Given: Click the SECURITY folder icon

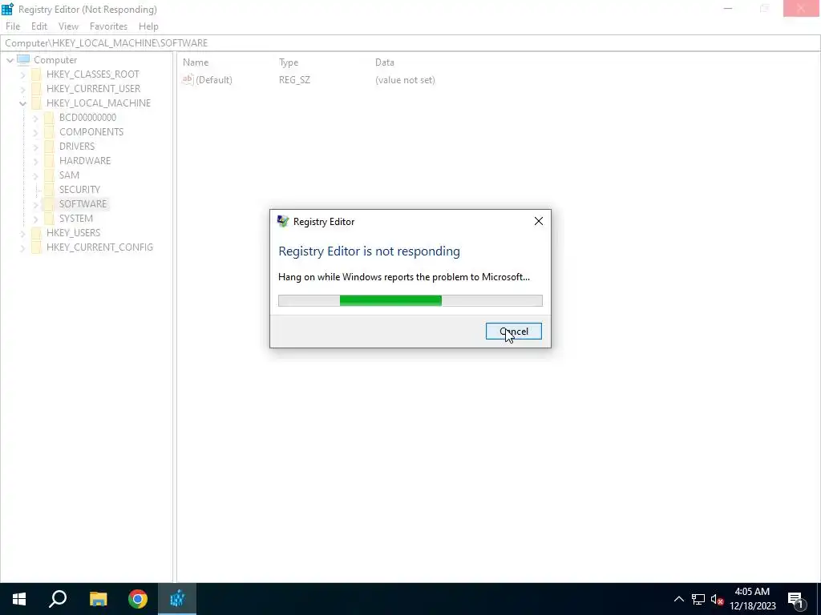Looking at the screenshot, I should [x=49, y=189].
